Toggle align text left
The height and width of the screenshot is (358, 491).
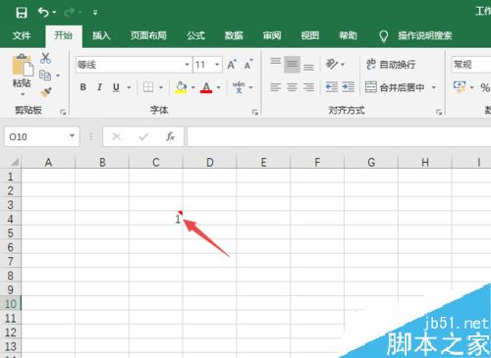coord(276,87)
